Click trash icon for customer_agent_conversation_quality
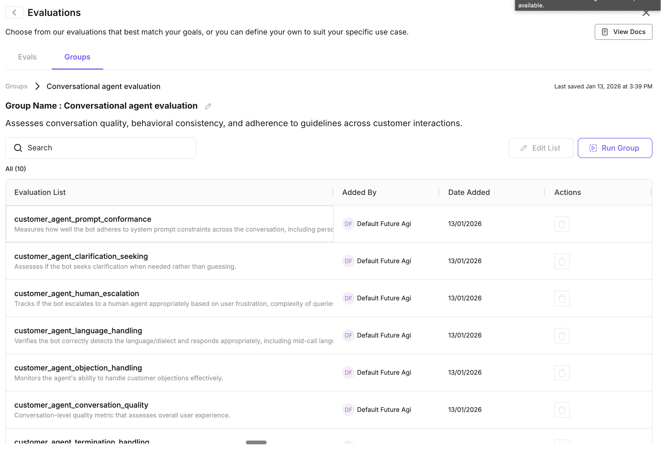This screenshot has width=661, height=452. point(562,410)
